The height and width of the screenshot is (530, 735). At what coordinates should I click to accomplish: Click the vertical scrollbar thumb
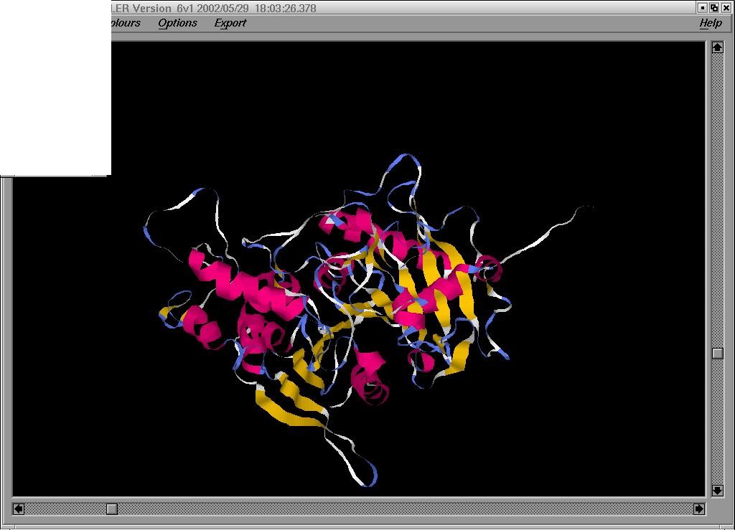[717, 354]
